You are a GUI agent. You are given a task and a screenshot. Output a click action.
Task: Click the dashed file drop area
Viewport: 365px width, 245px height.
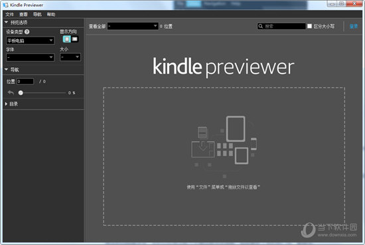[x=224, y=156]
